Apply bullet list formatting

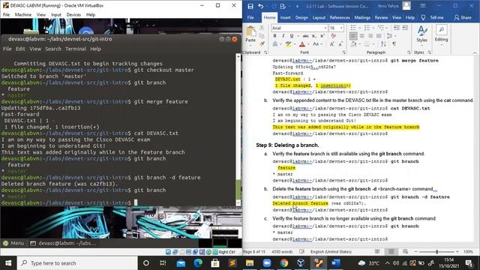[353, 28]
